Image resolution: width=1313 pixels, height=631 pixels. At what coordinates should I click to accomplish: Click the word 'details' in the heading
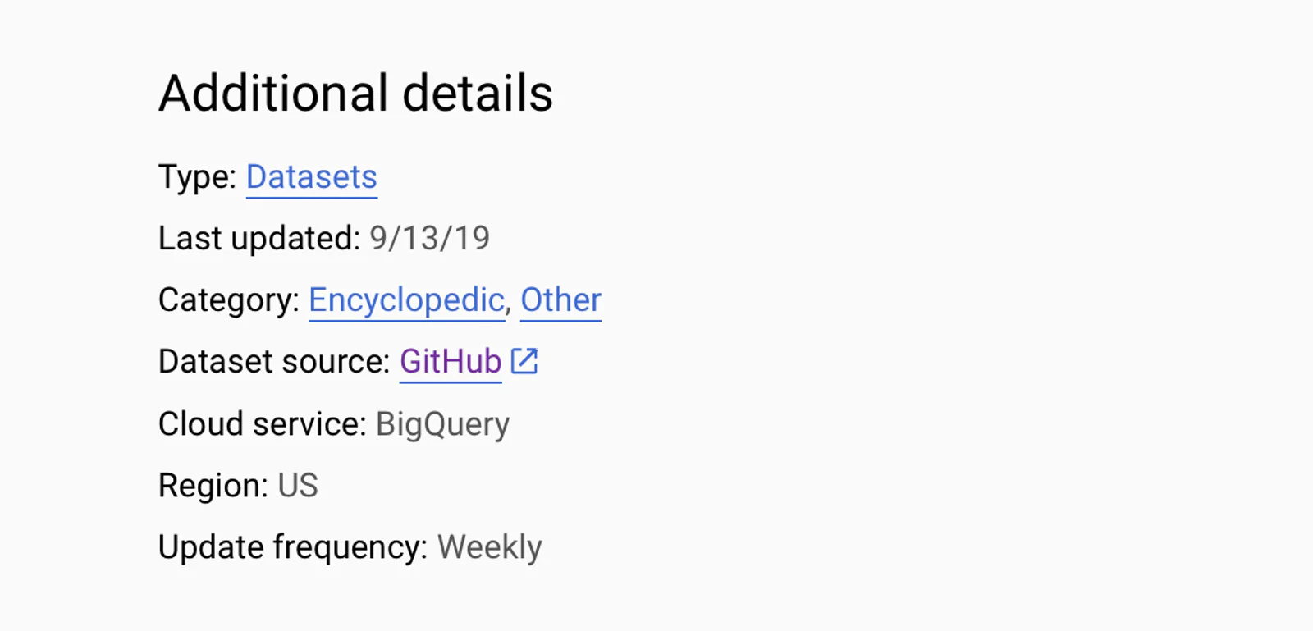(478, 93)
